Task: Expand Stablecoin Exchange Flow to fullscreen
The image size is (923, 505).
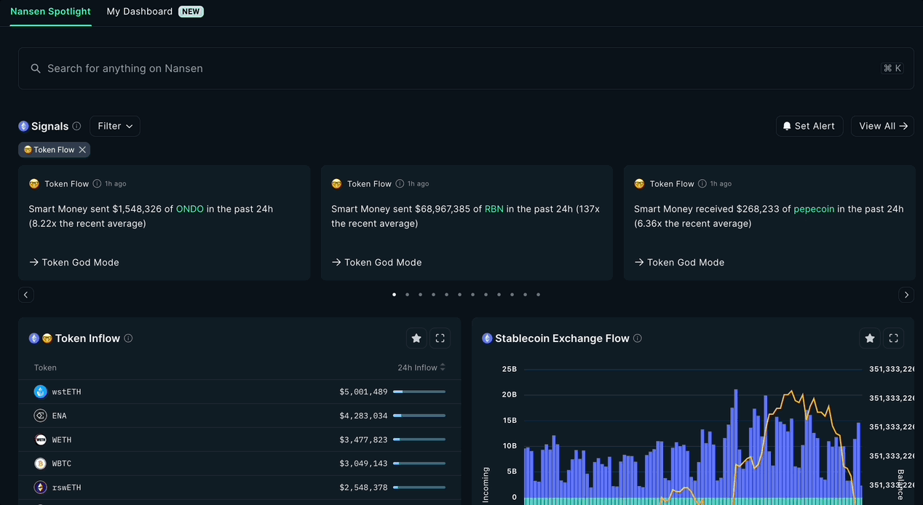Action: pos(893,338)
